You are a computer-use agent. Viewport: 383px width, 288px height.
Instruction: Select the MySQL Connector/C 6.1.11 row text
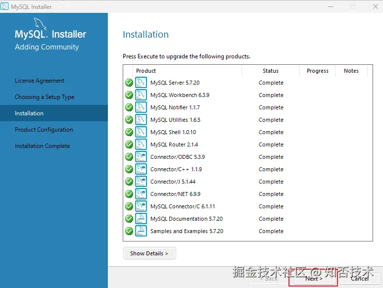tap(183, 206)
